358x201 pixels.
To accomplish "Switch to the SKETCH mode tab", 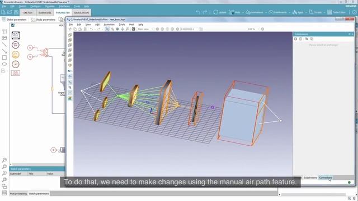I will (x=28, y=12).
